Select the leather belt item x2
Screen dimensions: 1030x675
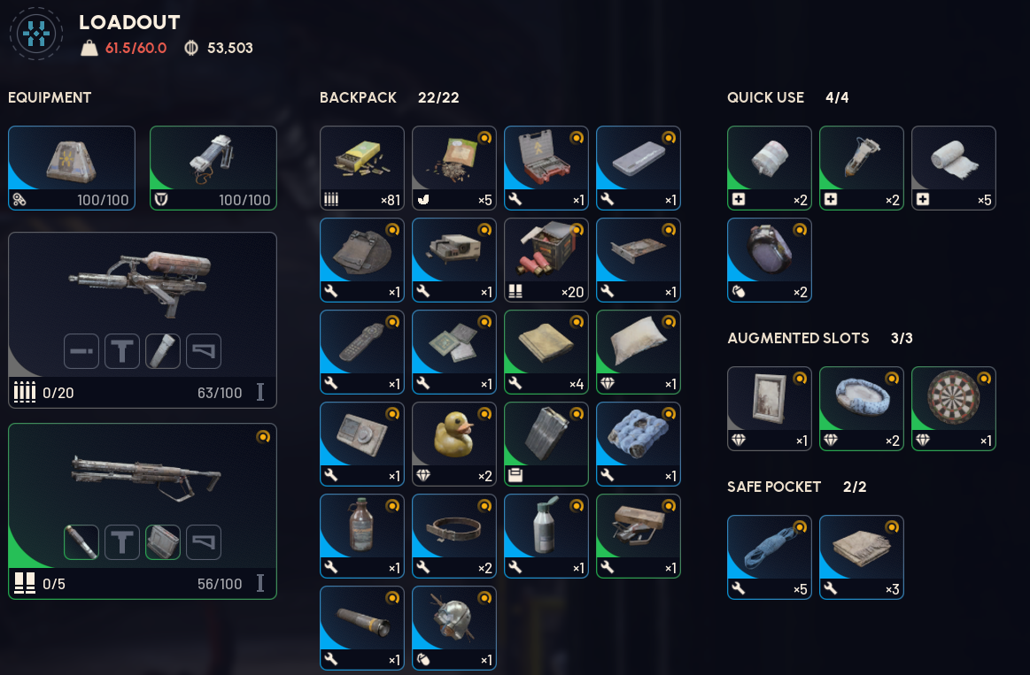coord(454,536)
